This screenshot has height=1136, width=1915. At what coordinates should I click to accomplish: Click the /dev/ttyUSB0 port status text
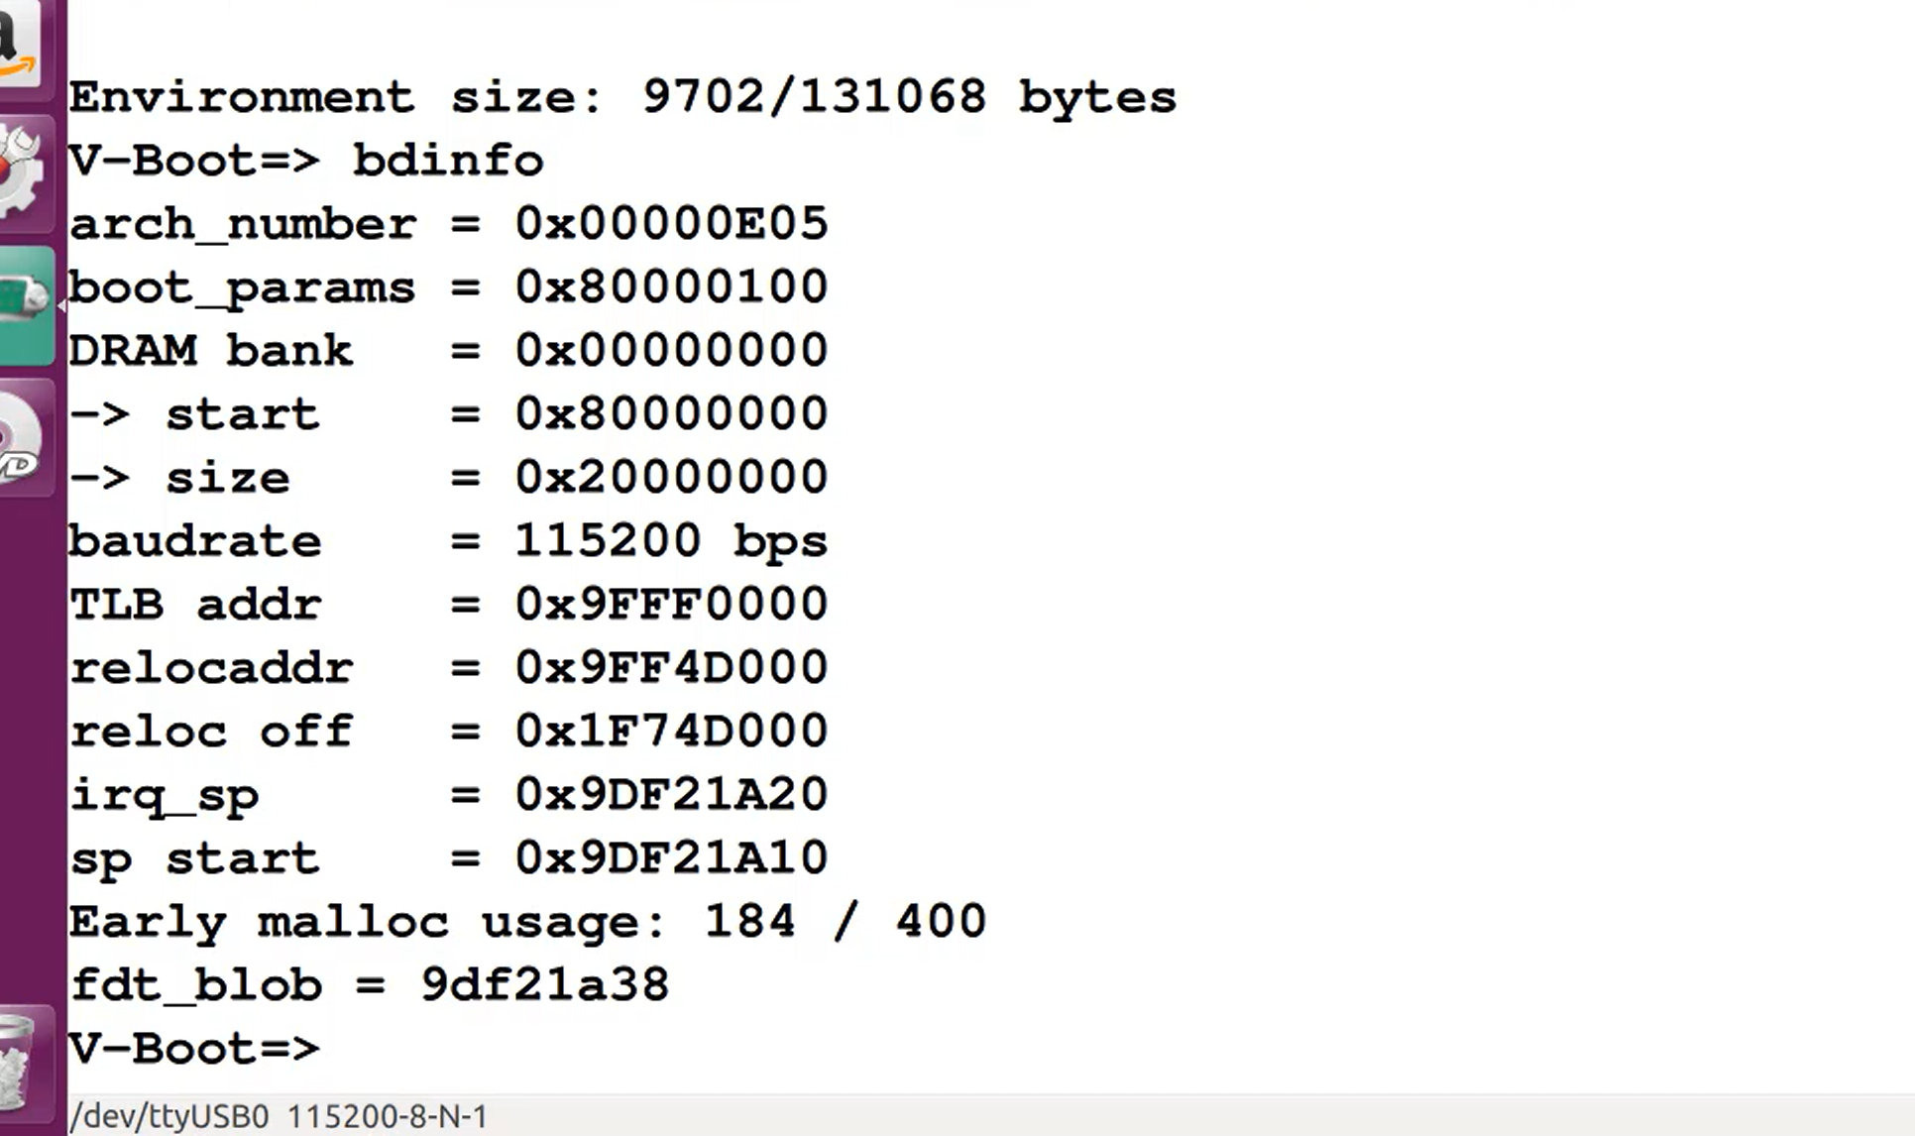170,1117
